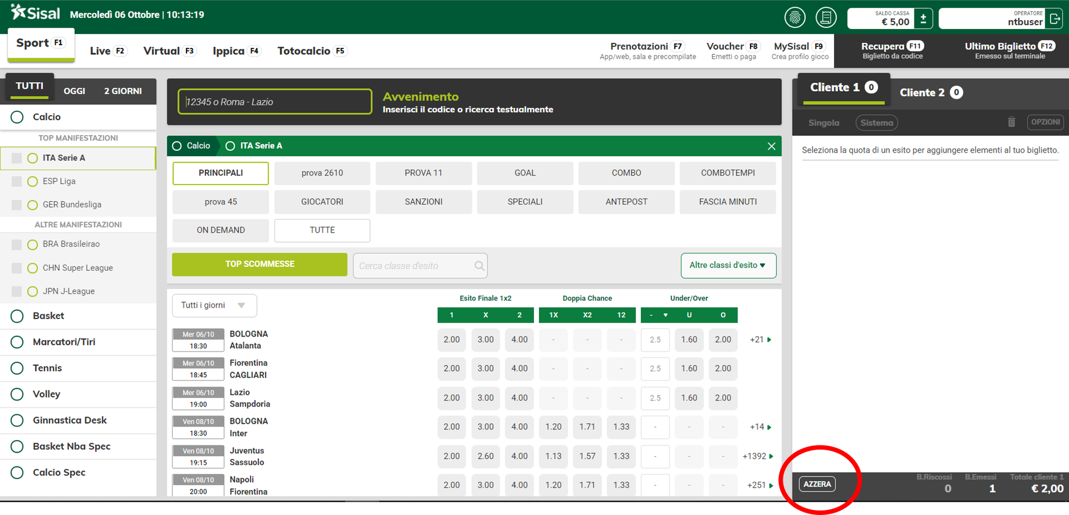Click the OPZIONI button in betslip
The width and height of the screenshot is (1069, 515).
click(1045, 122)
